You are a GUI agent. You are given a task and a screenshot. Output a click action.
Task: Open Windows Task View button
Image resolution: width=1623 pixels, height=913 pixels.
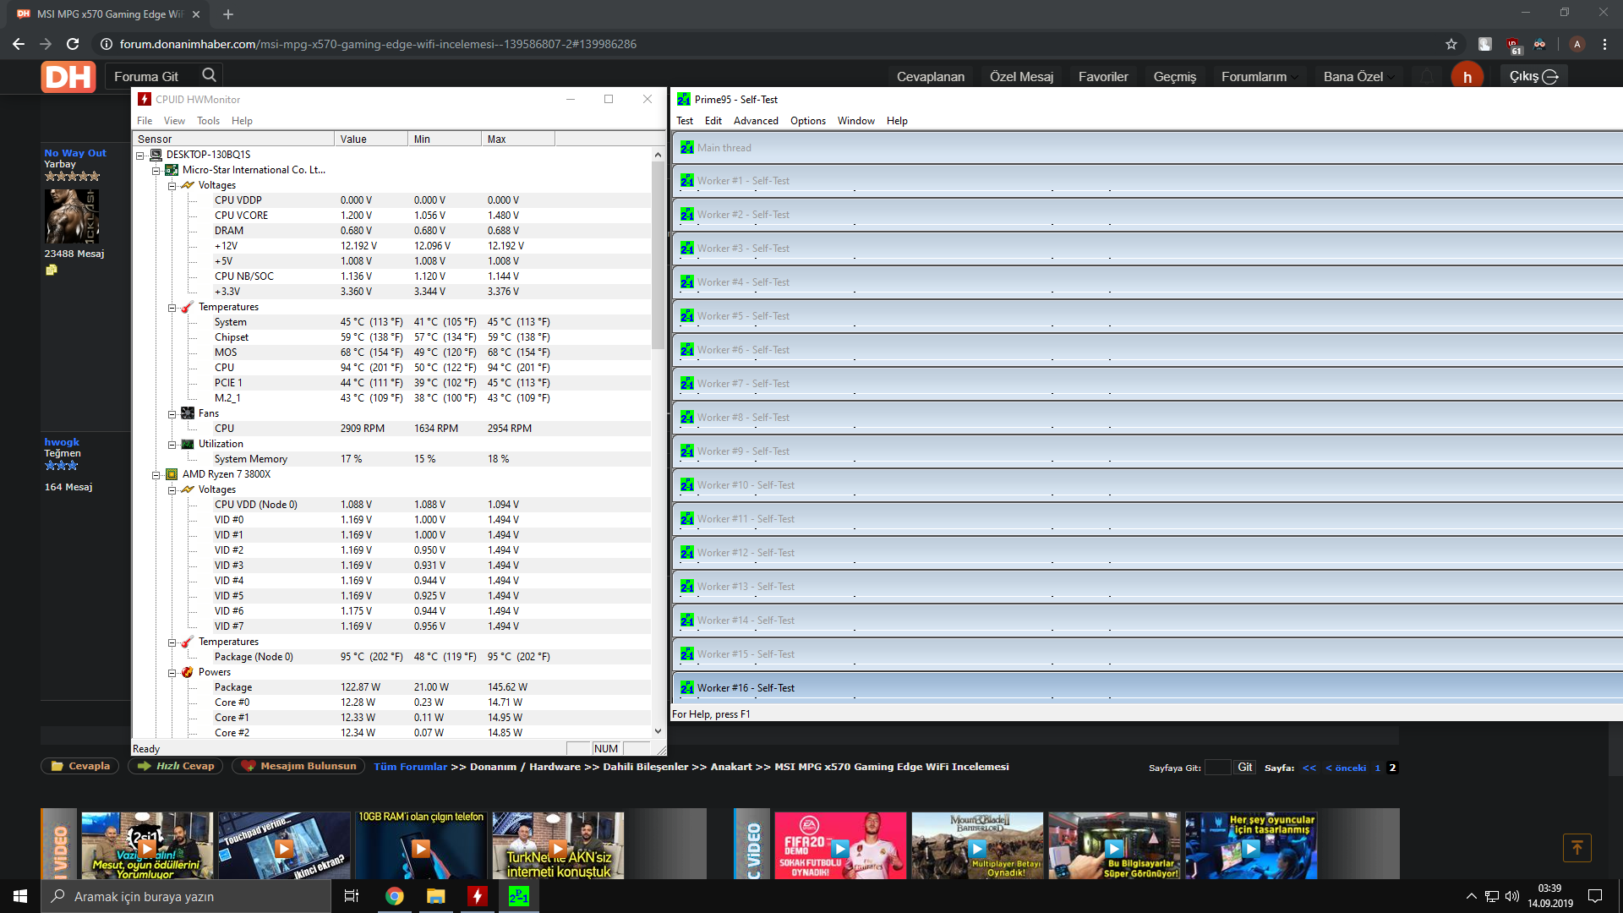pos(352,896)
